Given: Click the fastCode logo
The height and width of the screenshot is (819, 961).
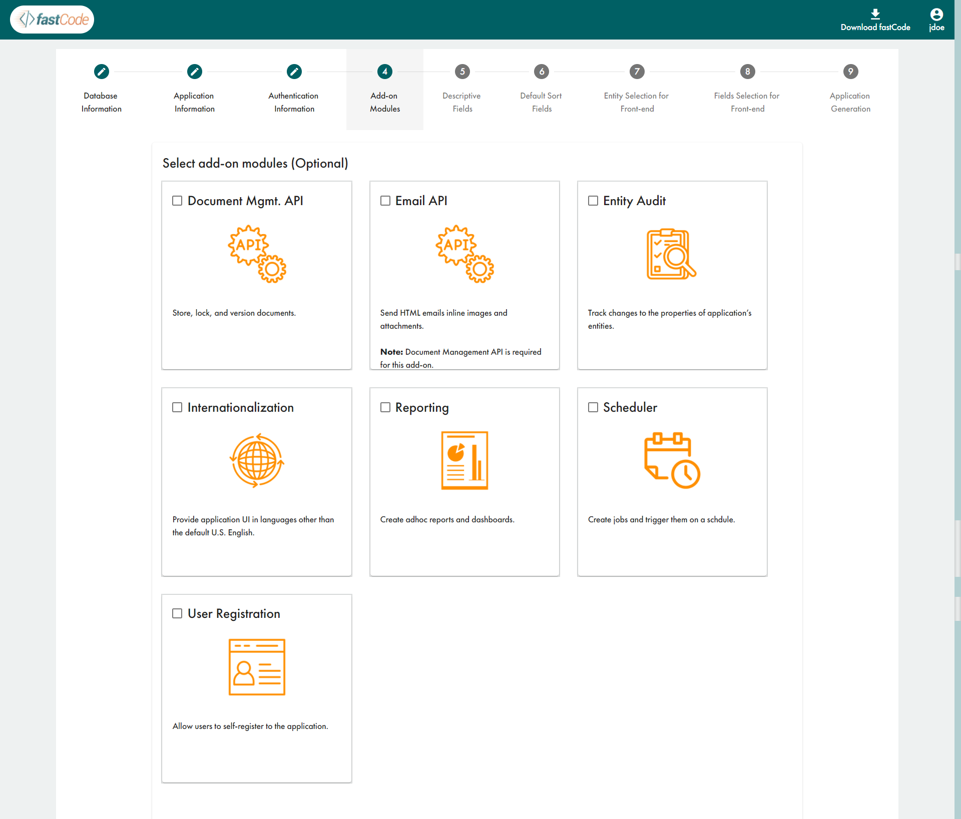Looking at the screenshot, I should (52, 20).
